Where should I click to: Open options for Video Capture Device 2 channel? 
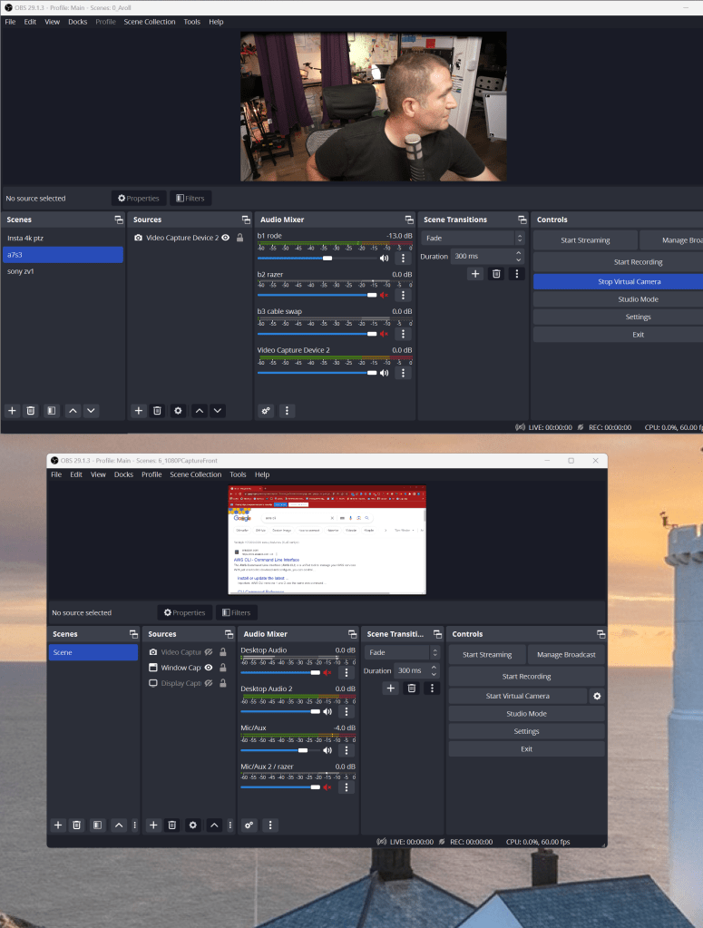pos(403,373)
